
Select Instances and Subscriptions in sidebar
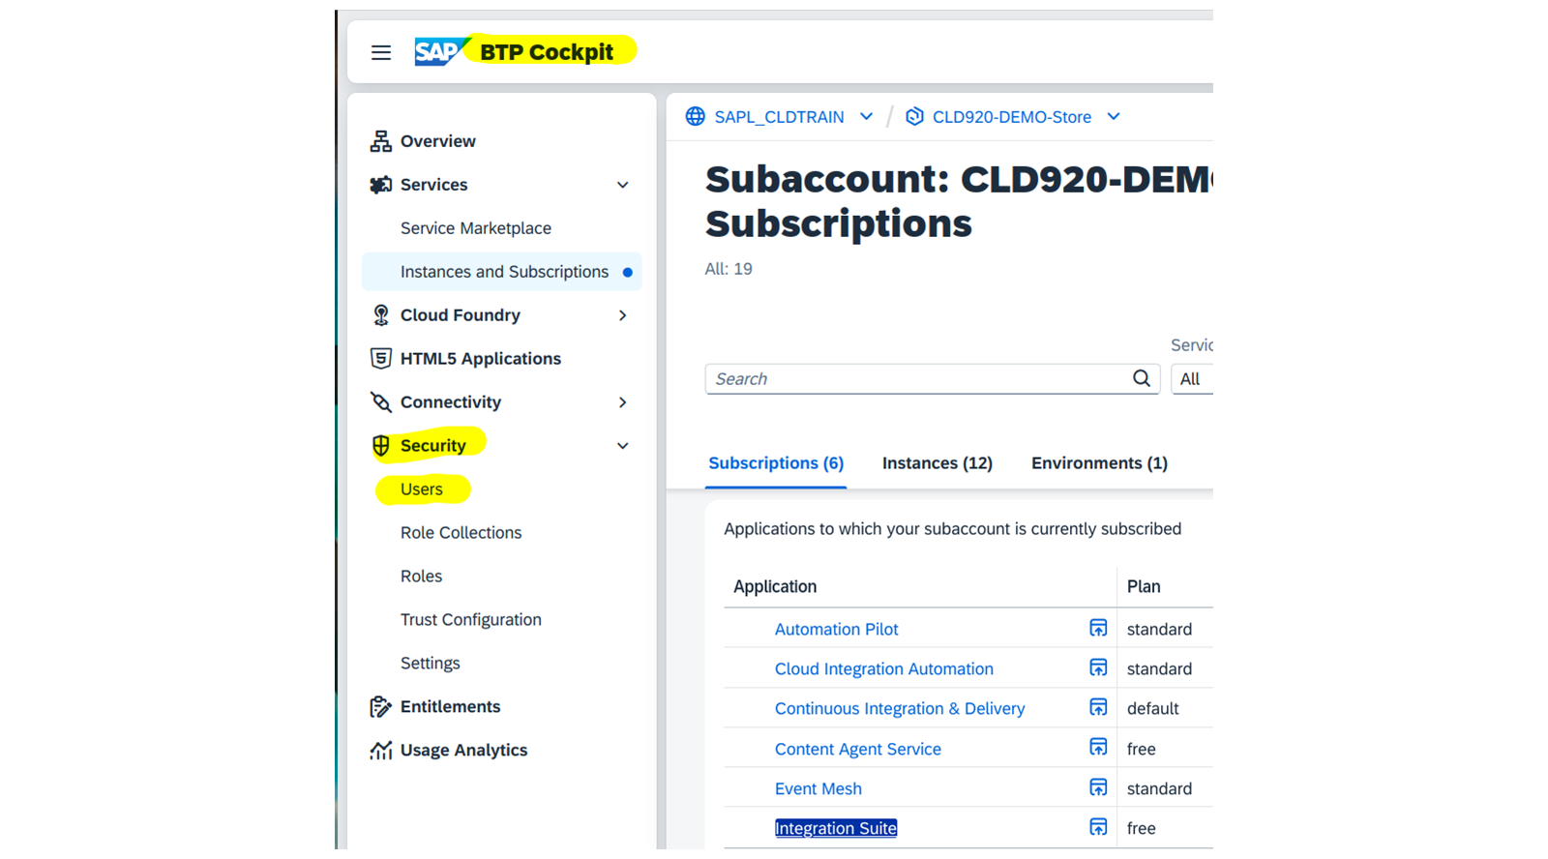501,272
